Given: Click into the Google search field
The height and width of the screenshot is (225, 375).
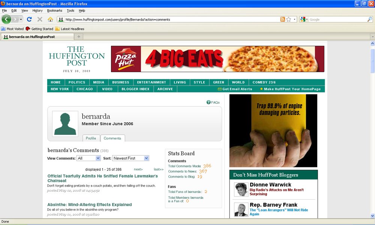Looking at the screenshot, I should 338,19.
